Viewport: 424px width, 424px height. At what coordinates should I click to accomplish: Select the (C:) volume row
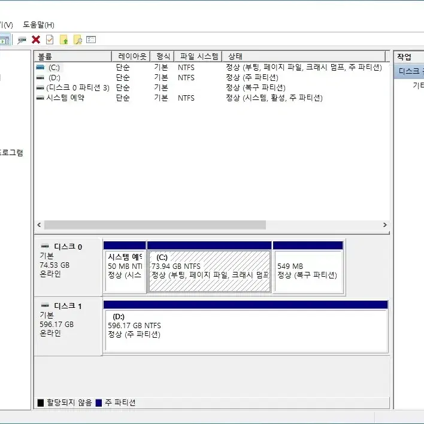point(211,67)
